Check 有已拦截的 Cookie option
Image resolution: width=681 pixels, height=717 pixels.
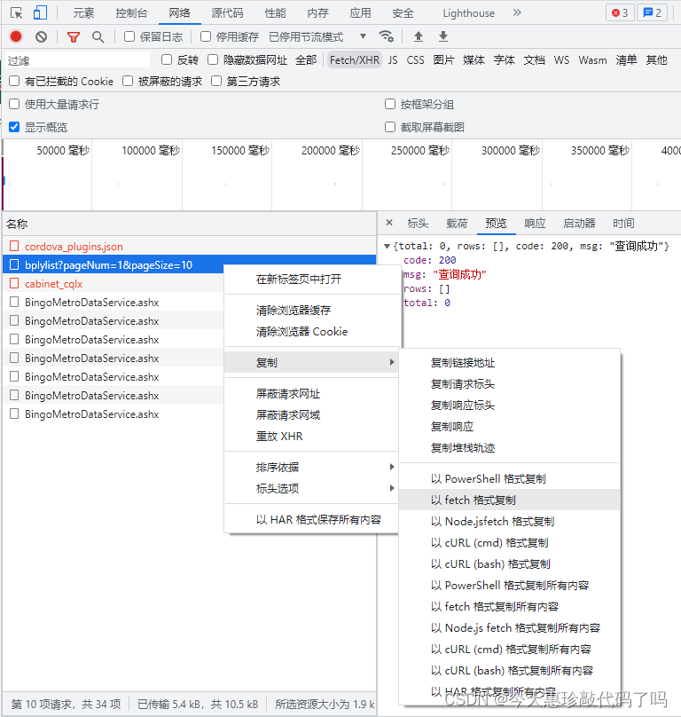coord(14,81)
